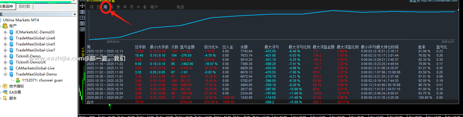Collapse the 账户 accounts node
Viewport: 463px width, 117px height.
pos(1,26)
